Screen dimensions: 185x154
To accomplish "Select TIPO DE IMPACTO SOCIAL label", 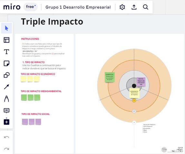I will [x=35, y=114].
